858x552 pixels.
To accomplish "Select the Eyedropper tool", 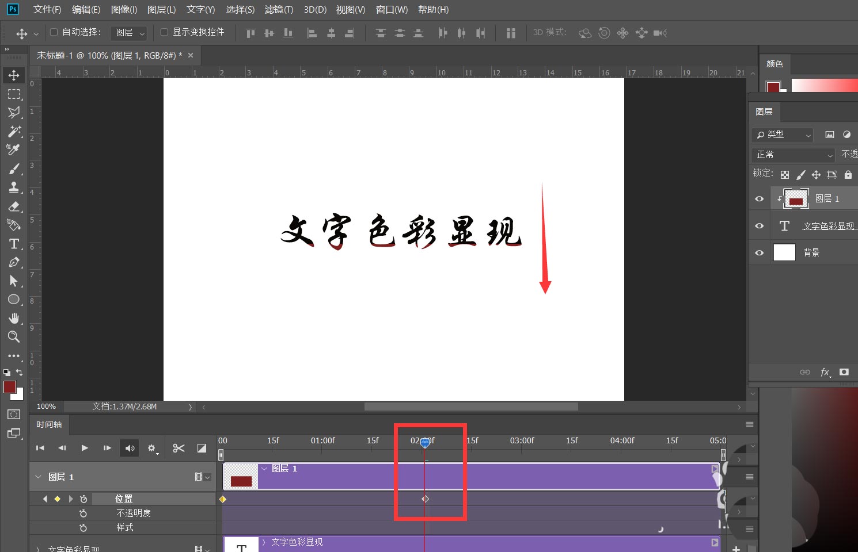I will tap(14, 149).
